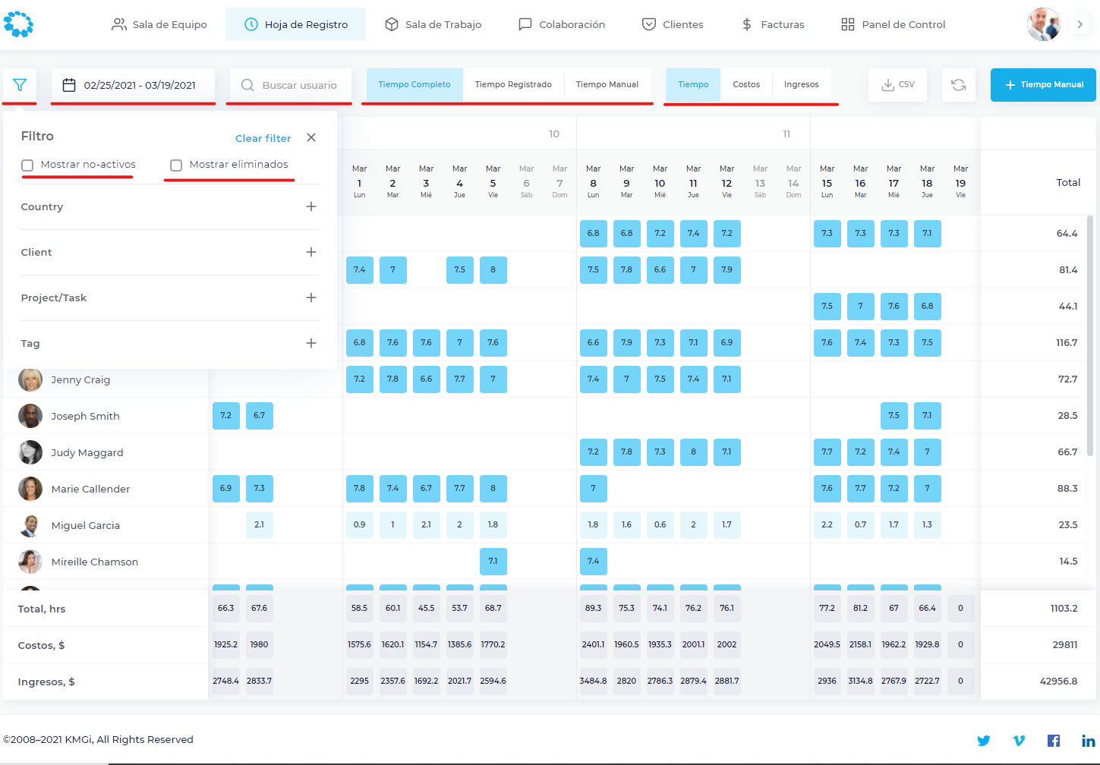The height and width of the screenshot is (765, 1100).
Task: Click the app logo in top-left corner
Action: point(18,24)
